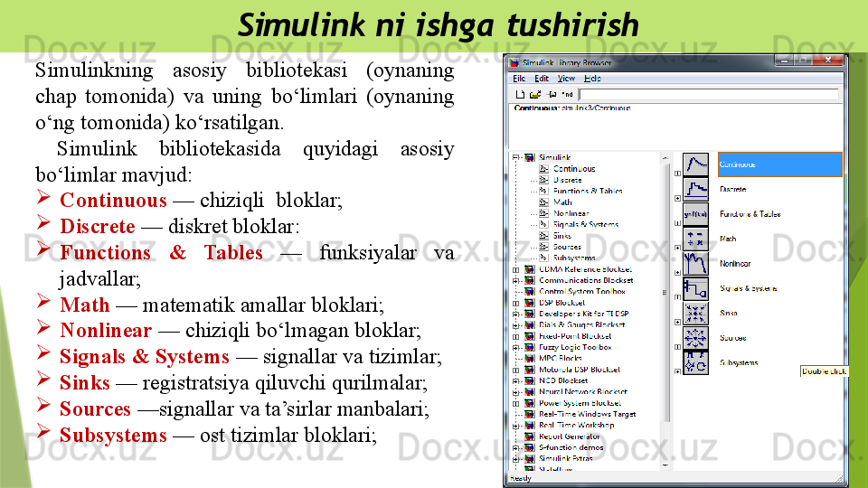
Task: Click the Subsystems library block icon
Action: click(695, 362)
